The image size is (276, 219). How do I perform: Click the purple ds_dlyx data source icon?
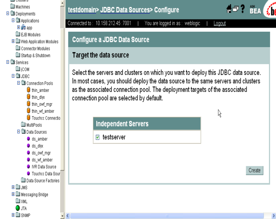coord(28,146)
